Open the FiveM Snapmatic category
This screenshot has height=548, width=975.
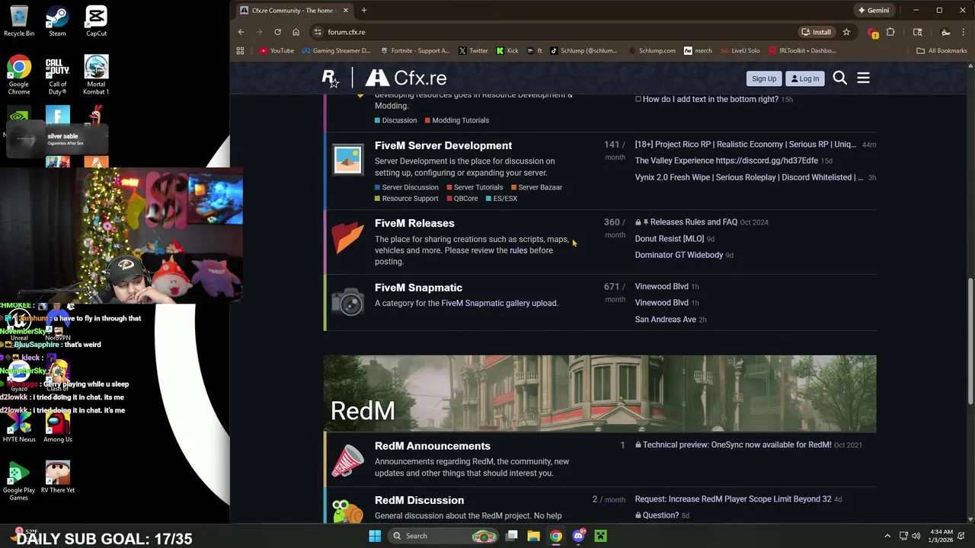tap(418, 288)
